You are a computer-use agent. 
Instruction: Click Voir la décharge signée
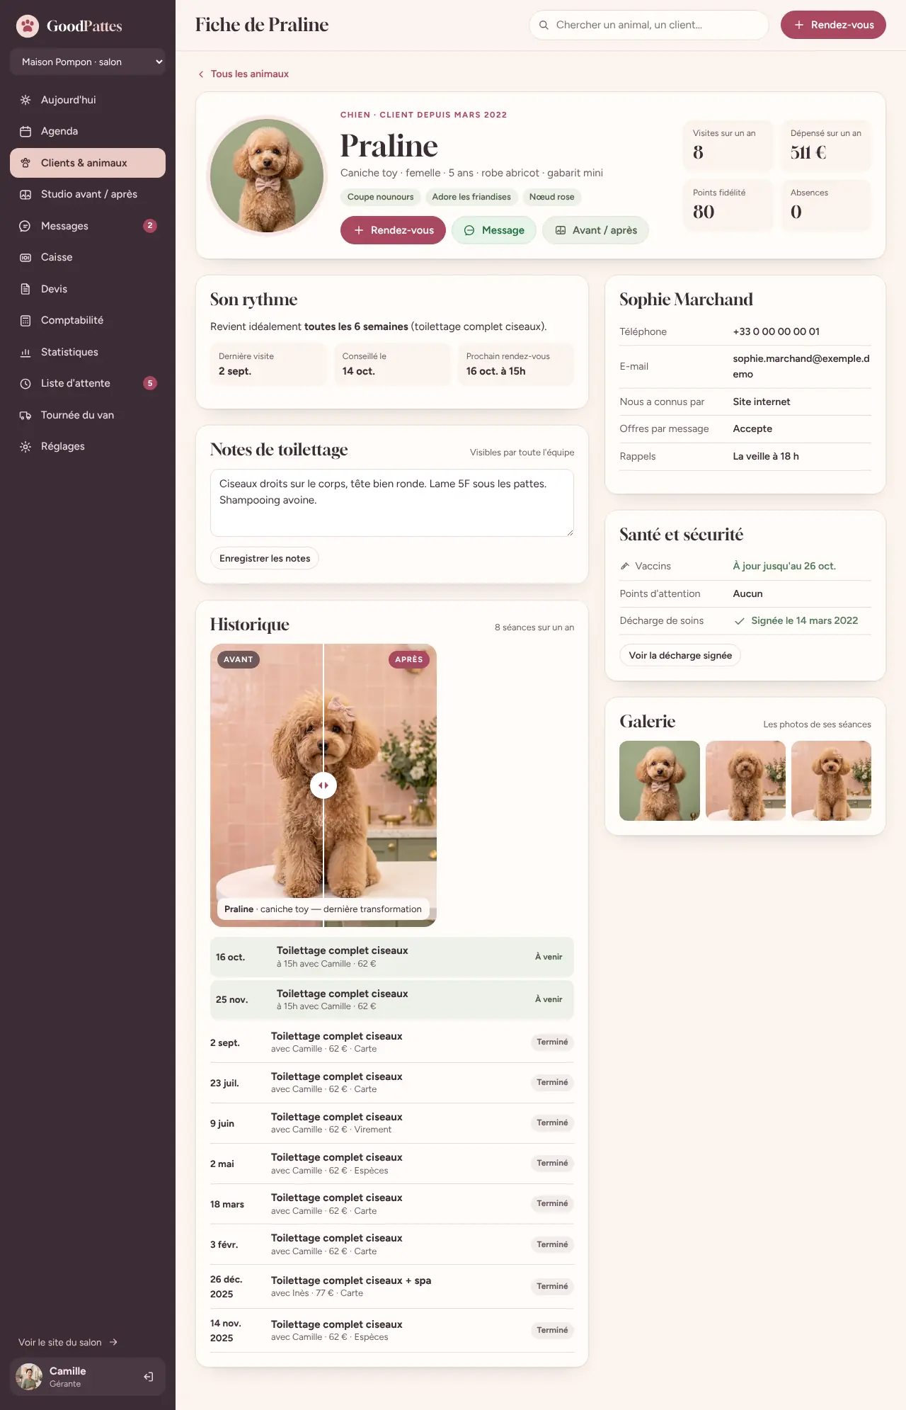[680, 655]
